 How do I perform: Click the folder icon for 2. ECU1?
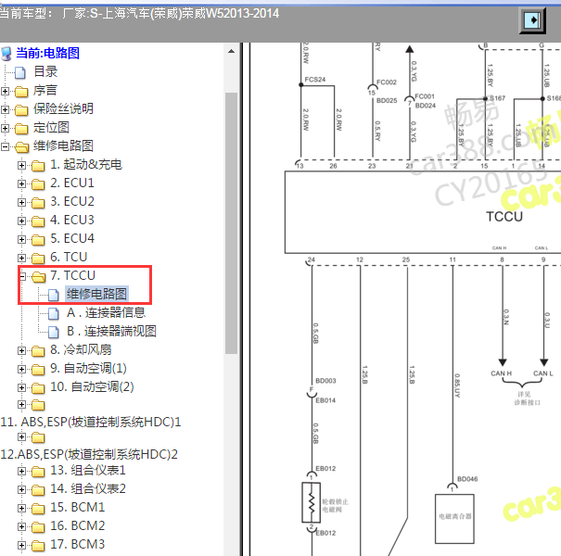pos(38,184)
